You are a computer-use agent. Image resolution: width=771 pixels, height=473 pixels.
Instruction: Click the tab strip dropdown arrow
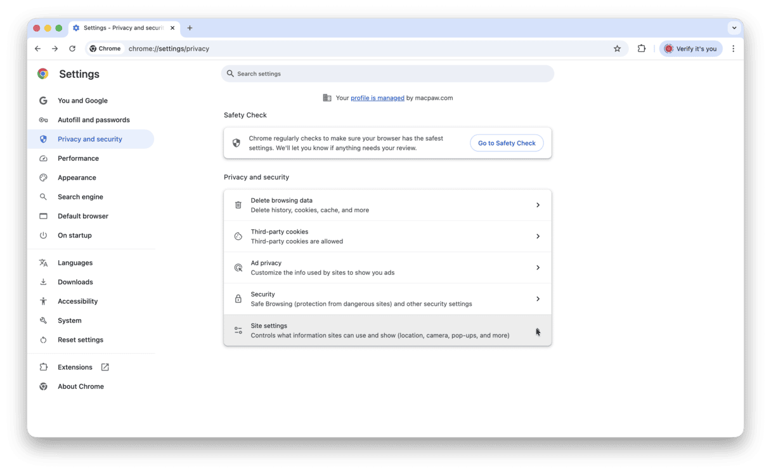coord(734,28)
